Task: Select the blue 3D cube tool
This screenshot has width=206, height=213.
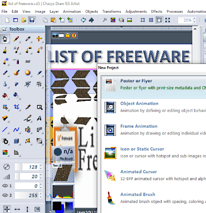Action: [16, 141]
